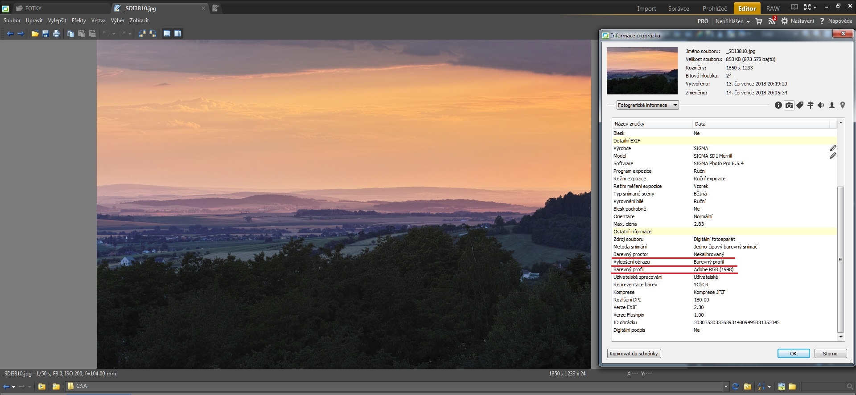Click the image thumbnail in the info dialog
Screen dimensions: 856x395
tap(642, 71)
